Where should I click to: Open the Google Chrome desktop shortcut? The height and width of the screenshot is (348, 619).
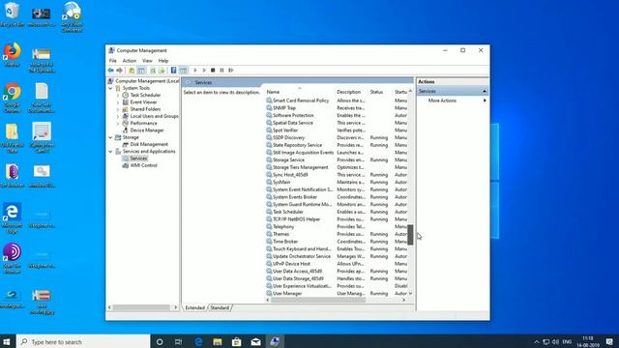pyautogui.click(x=13, y=98)
